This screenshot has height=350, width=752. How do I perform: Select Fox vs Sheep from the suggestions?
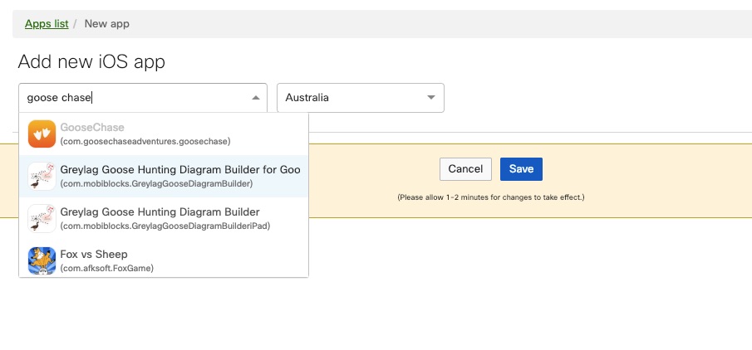[94, 254]
